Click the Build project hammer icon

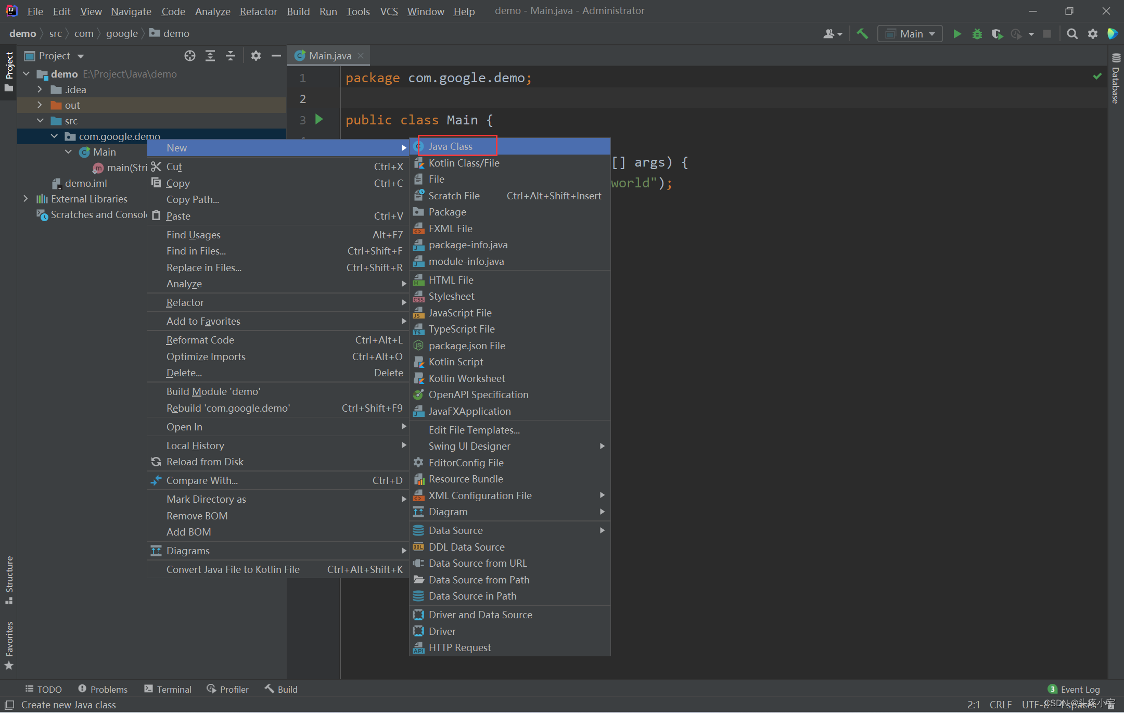[x=862, y=34]
